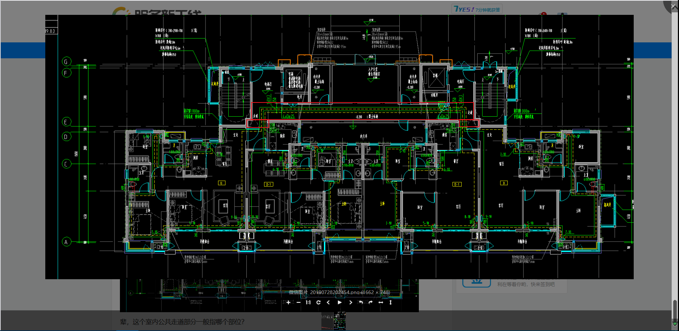Show image at 1:1 actual size
The image size is (679, 331).
[x=308, y=302]
